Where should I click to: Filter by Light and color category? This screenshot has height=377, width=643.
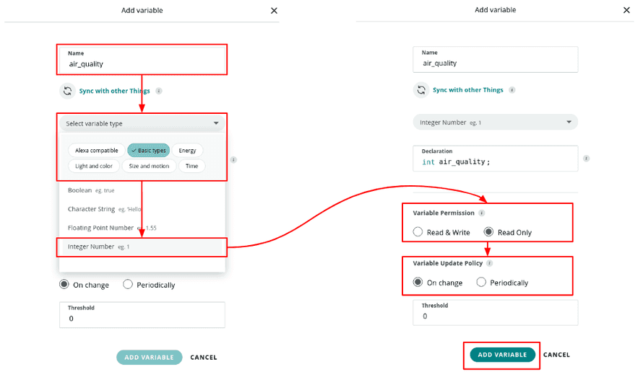coord(94,166)
